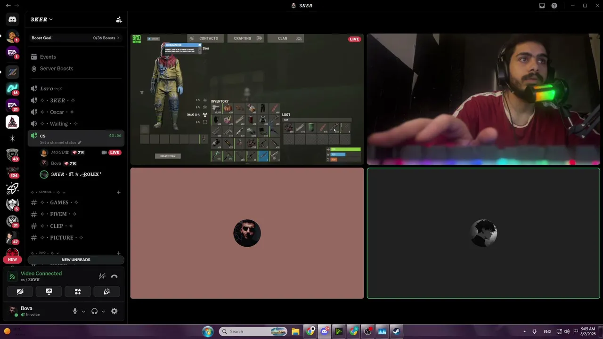Disconnect from the voice channel
The height and width of the screenshot is (339, 603).
(x=114, y=276)
